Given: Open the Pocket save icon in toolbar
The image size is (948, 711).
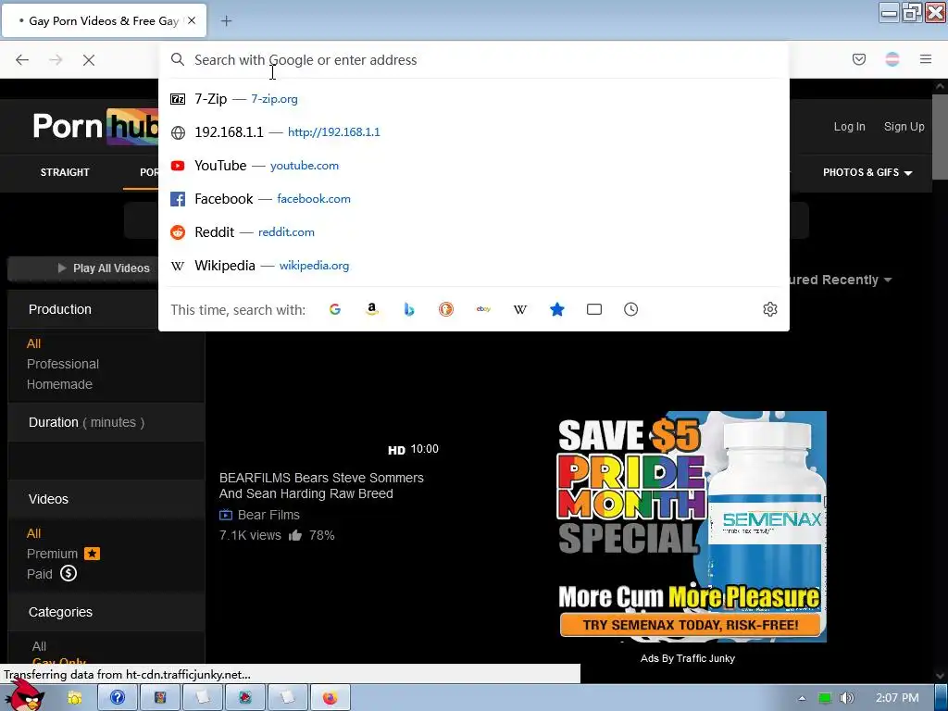Looking at the screenshot, I should coord(858,59).
